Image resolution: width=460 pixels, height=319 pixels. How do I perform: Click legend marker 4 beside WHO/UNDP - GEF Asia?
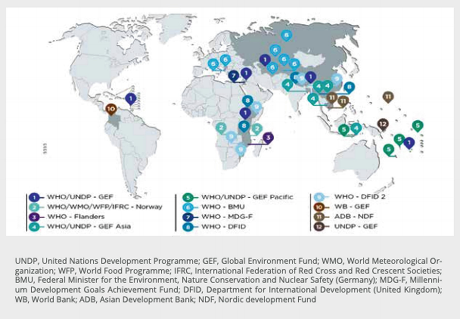click(x=34, y=227)
